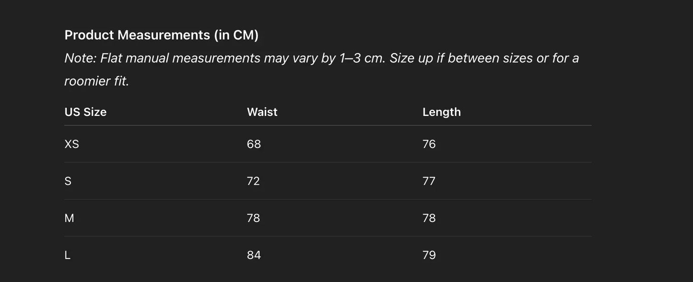Click the M waist value 78
Image resolution: width=693 pixels, height=282 pixels.
click(253, 218)
